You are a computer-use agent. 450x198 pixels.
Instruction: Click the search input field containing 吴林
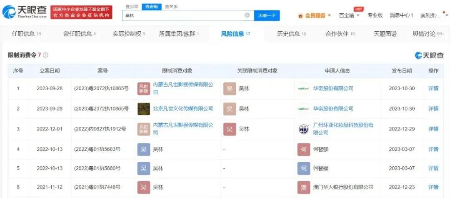(183, 15)
